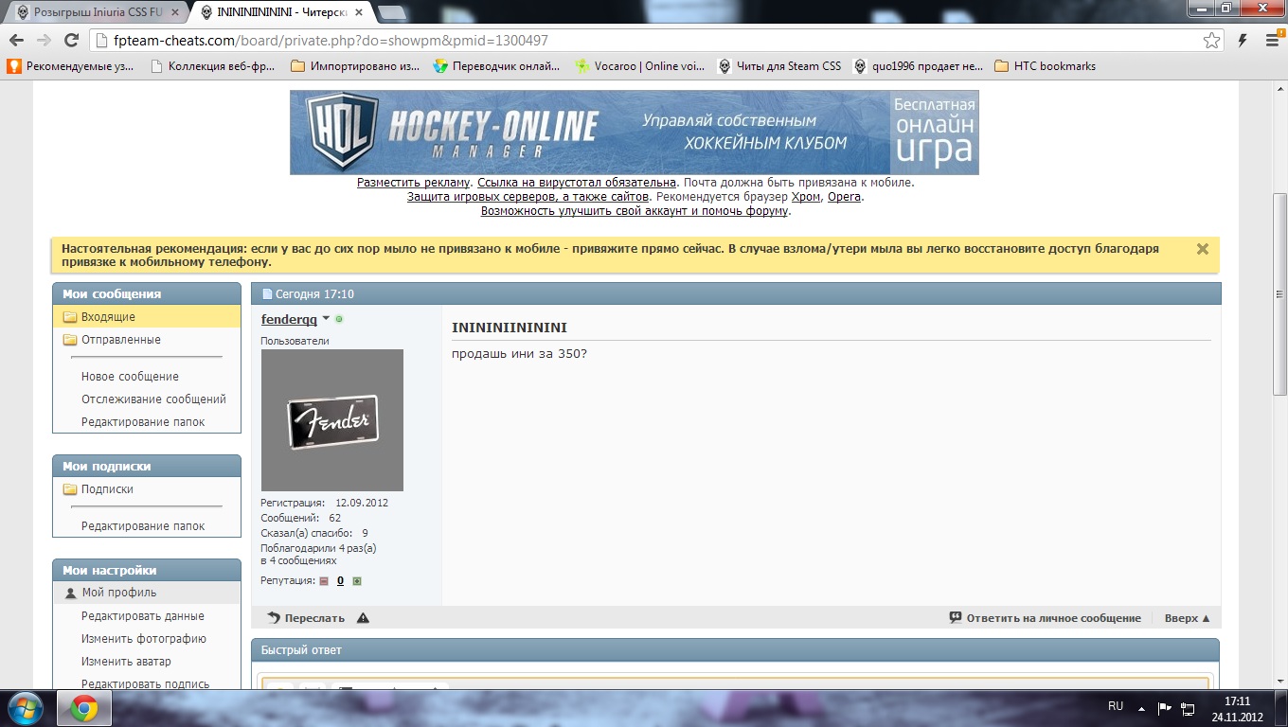Close the INININIININI tab

[358, 12]
